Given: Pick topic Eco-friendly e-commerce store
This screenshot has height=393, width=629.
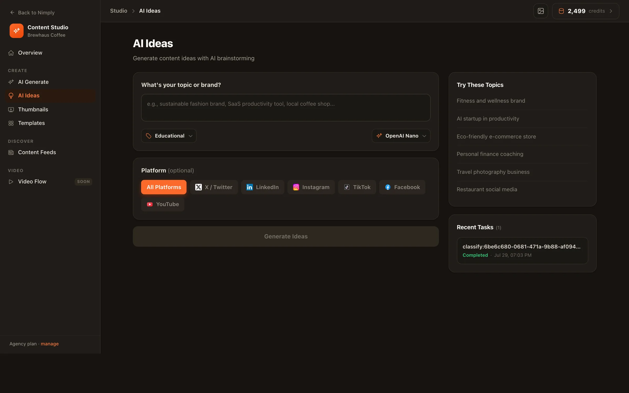Looking at the screenshot, I should pos(496,137).
